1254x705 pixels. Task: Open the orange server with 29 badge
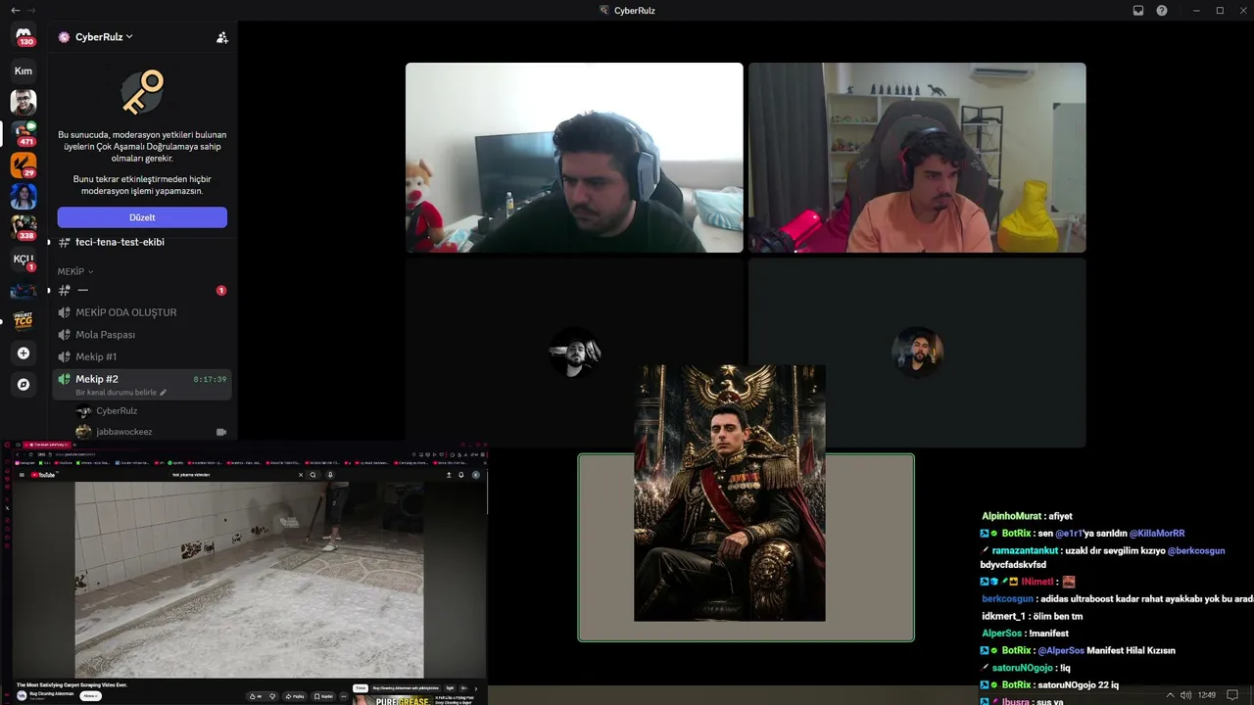pos(24,164)
